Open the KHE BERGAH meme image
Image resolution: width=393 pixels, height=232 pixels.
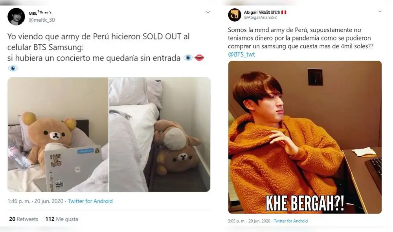305,137
